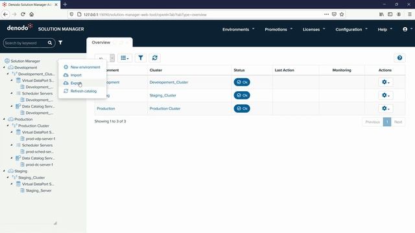Select the Solution Manager root node
Screen dimensions: 415x233
(25, 61)
